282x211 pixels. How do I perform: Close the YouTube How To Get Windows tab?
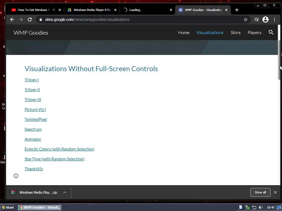(60, 10)
